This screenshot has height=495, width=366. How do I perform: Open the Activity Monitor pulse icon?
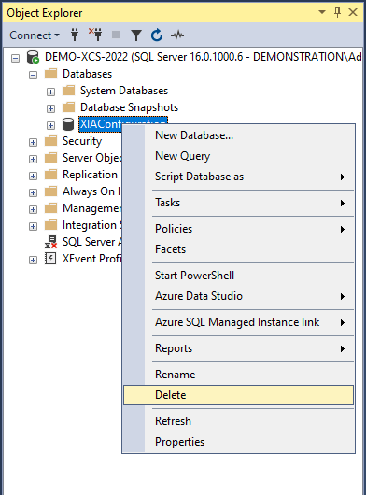coord(177,35)
